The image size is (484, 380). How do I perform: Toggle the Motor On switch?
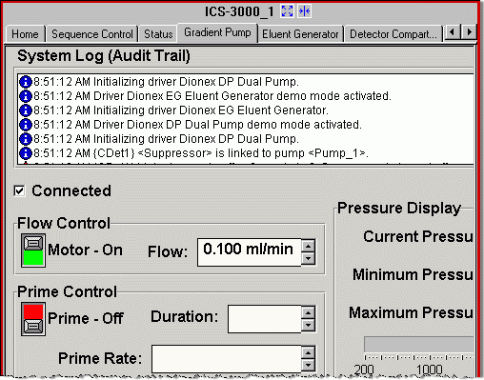pos(33,250)
